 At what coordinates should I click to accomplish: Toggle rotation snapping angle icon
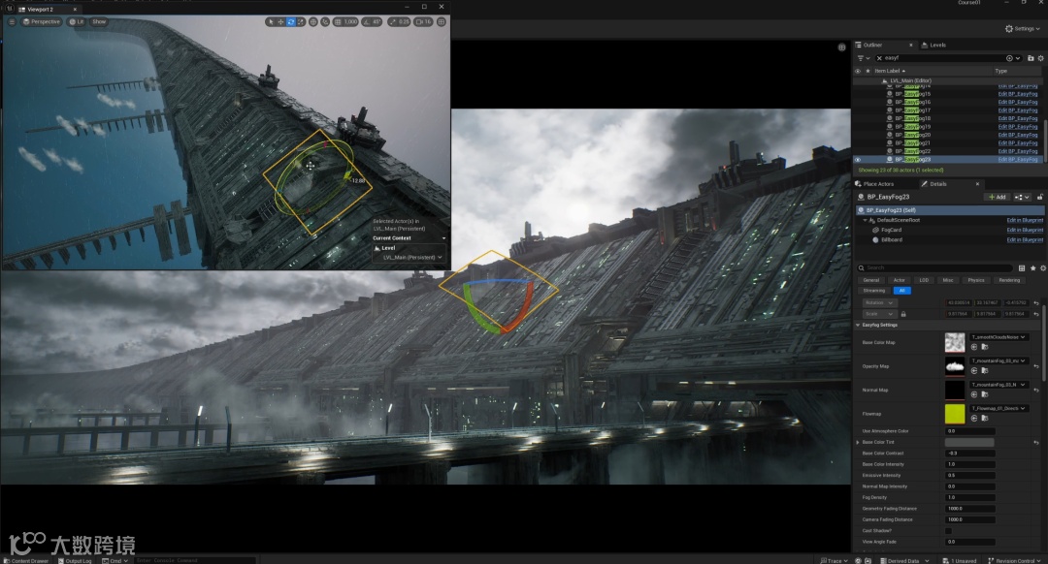click(368, 22)
